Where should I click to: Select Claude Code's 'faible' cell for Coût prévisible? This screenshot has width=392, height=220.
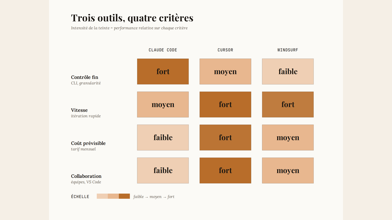pos(163,138)
